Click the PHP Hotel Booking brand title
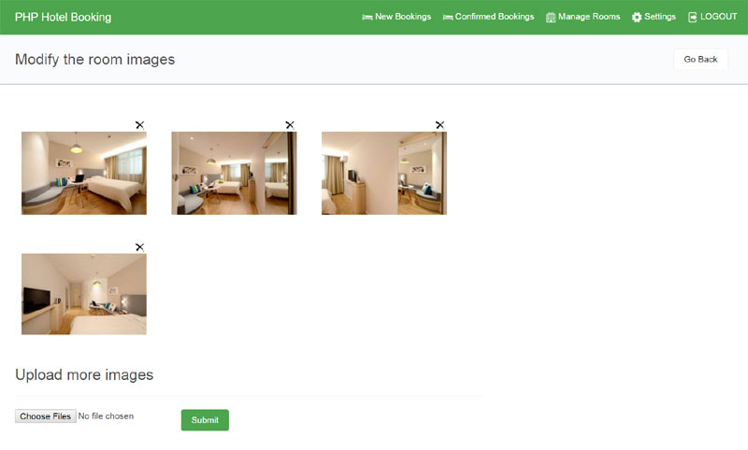The height and width of the screenshot is (450, 748). 63,17
